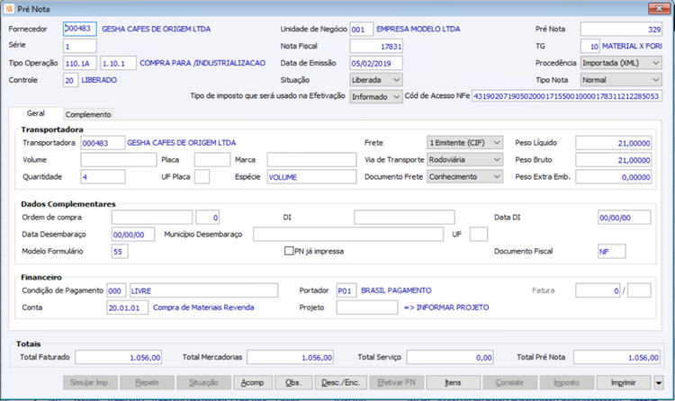Viewport: 675px width, 401px height.
Task: Click the Itens button
Action: pos(454,382)
